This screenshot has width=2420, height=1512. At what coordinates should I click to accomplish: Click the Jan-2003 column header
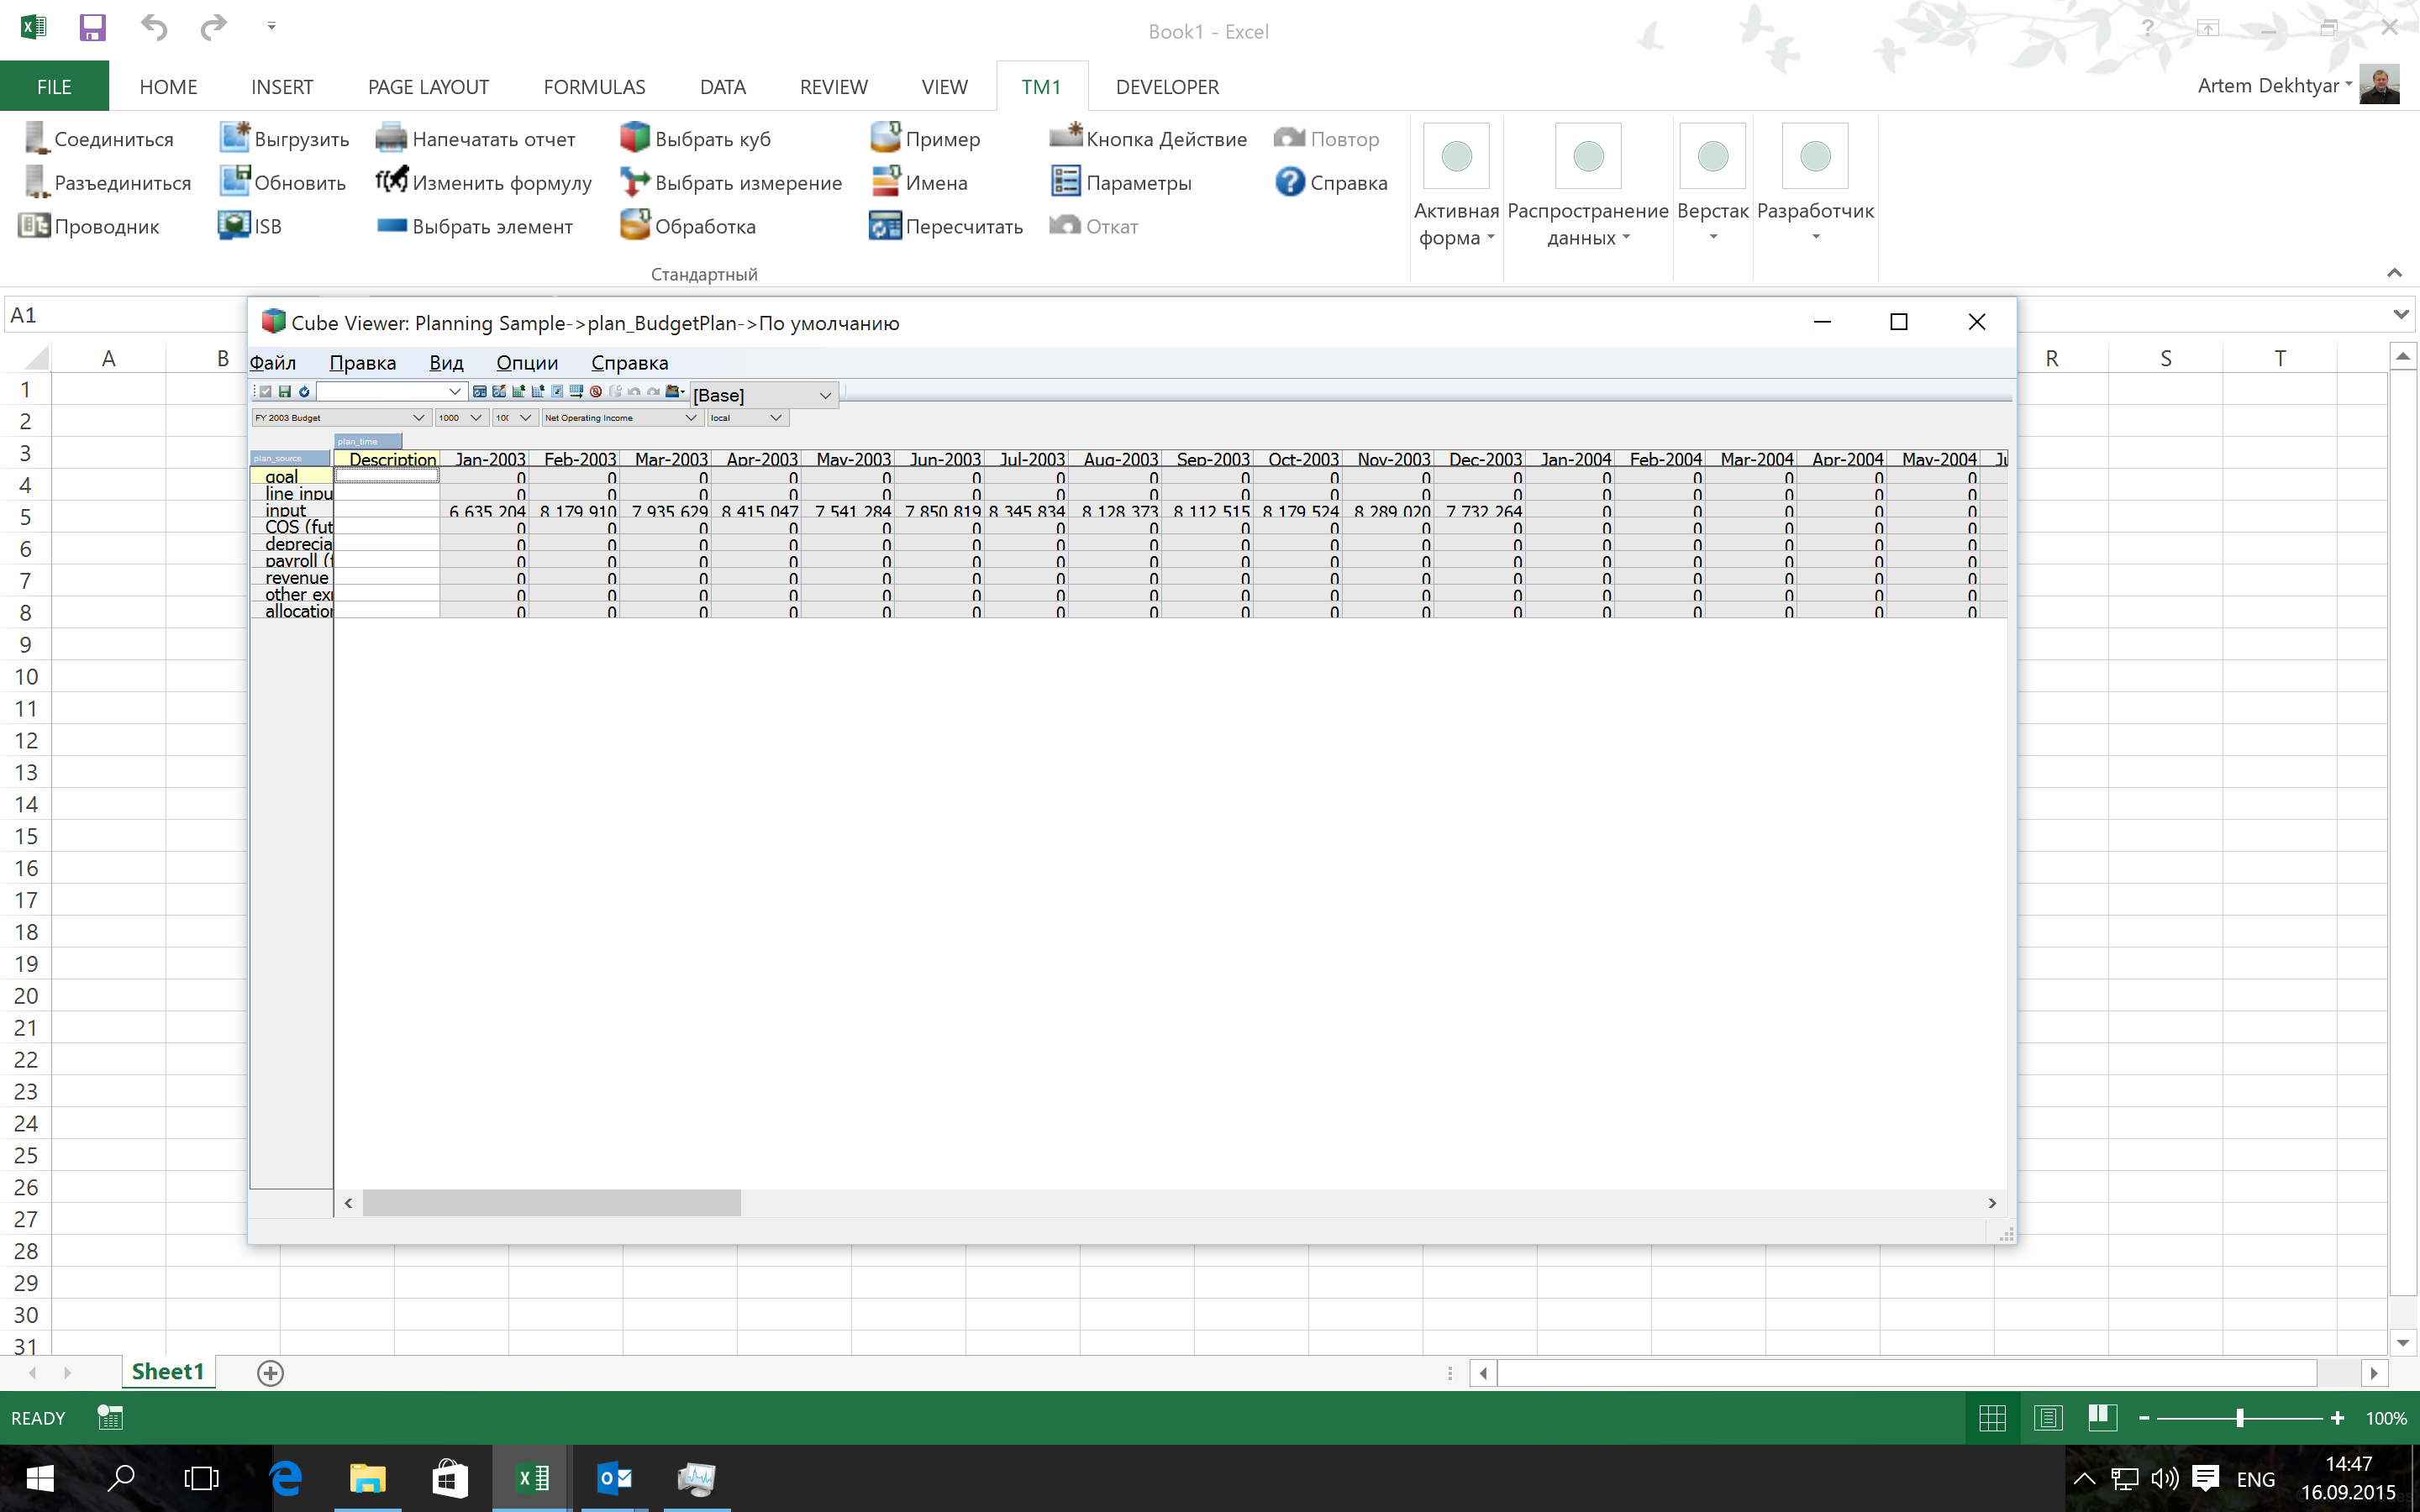pos(484,459)
